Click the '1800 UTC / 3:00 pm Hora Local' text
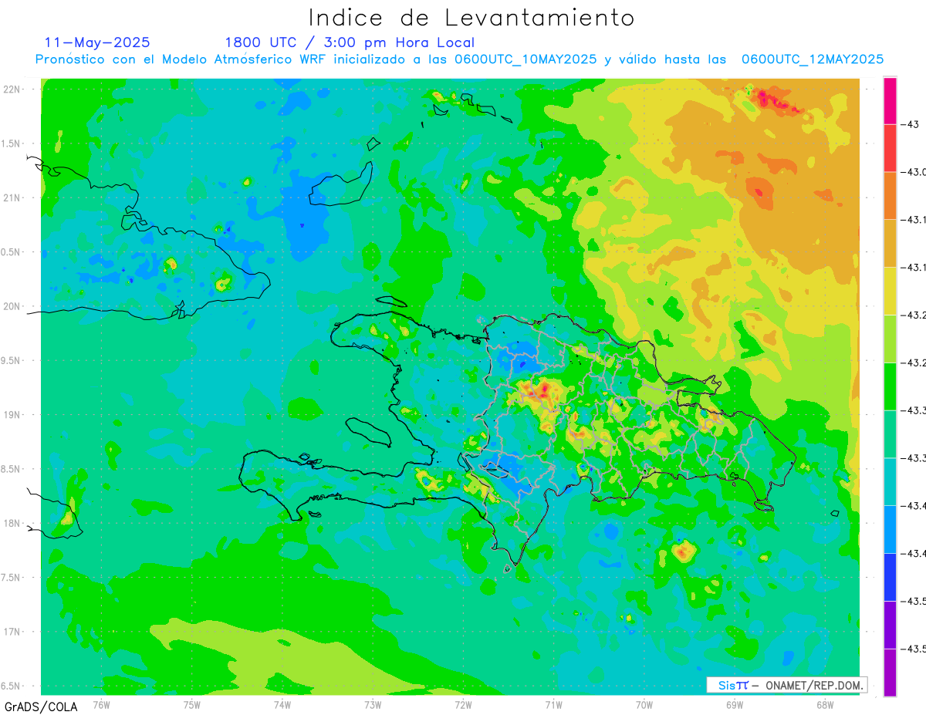Viewport: 926px width, 715px height. tap(350, 42)
